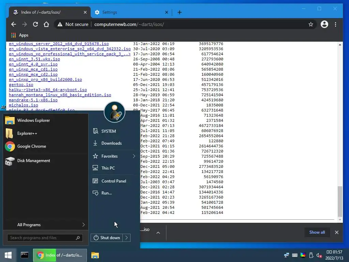The height and width of the screenshot is (262, 349).
Task: Close the downloads bar
Action: coord(336,232)
